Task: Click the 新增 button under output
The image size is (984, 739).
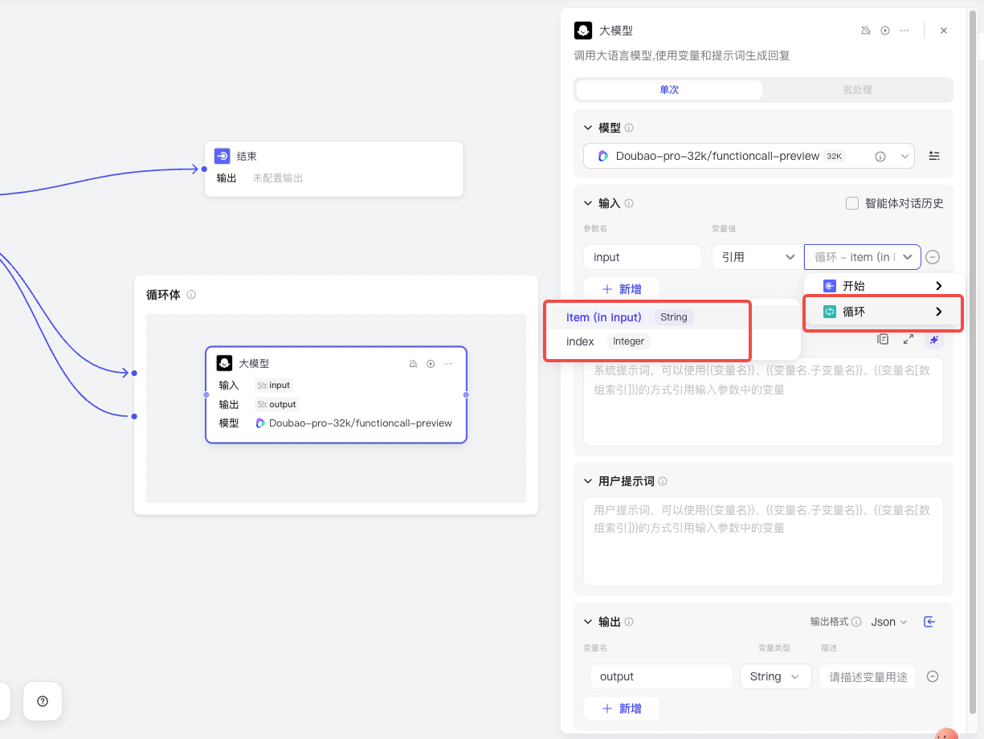Action: point(622,708)
